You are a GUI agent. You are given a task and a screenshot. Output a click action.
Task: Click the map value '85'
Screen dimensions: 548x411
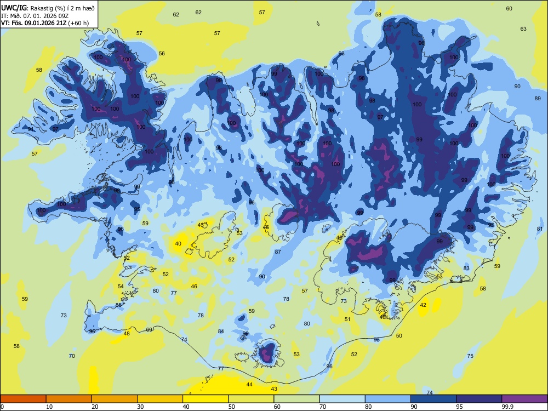point(118,305)
